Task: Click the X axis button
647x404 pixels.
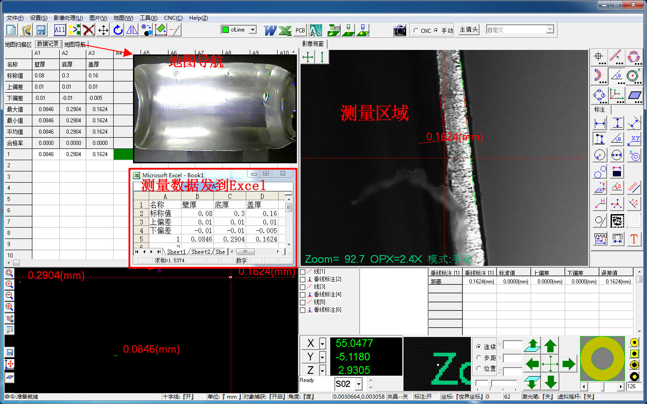Action: pos(310,343)
